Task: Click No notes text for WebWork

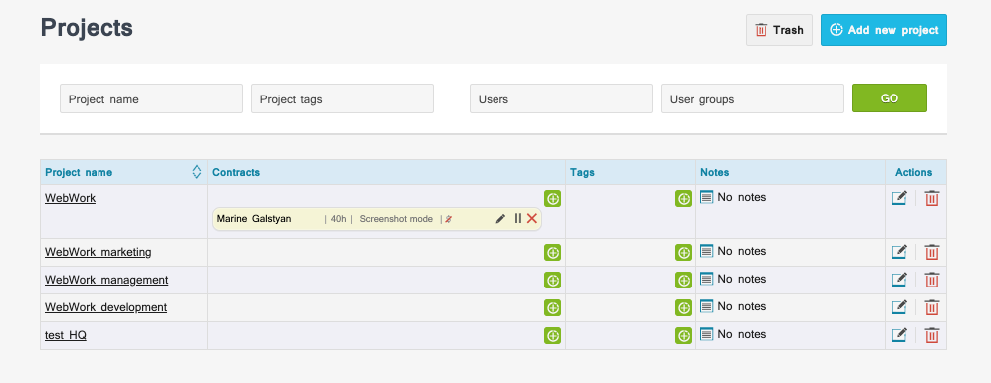Action: 742,197
